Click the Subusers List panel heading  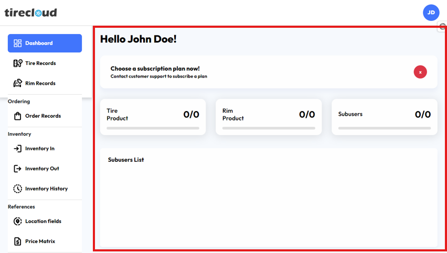point(126,160)
